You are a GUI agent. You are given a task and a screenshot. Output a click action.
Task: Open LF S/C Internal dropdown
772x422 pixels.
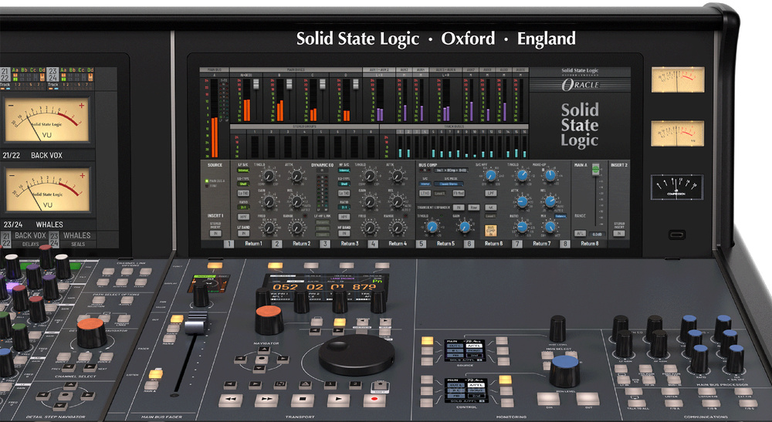[244, 170]
